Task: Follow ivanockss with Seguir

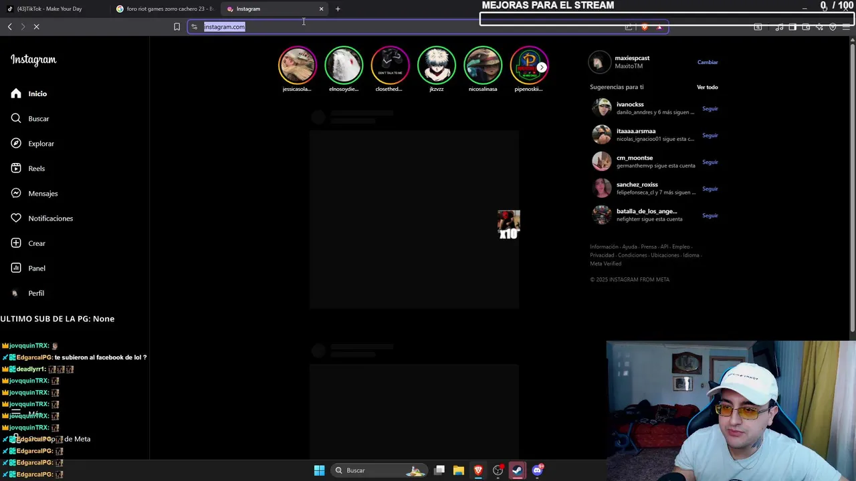Action: 710,108
